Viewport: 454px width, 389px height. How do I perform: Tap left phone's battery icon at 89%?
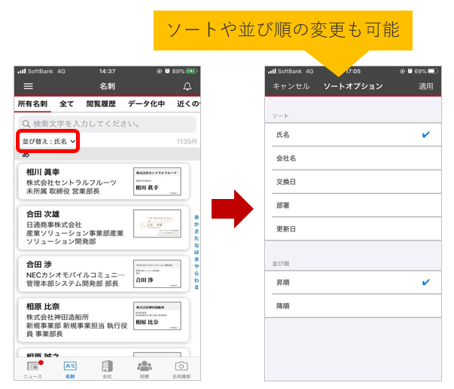[x=191, y=72]
